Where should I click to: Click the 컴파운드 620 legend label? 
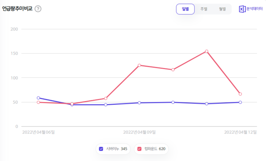pyautogui.click(x=155, y=149)
